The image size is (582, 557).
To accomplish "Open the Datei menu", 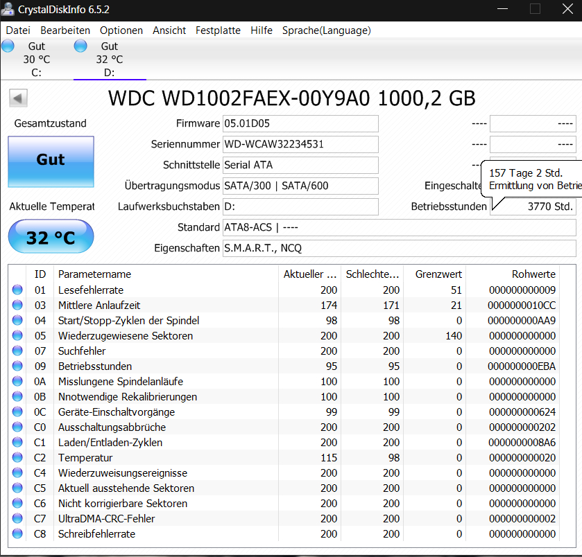I will pos(18,30).
